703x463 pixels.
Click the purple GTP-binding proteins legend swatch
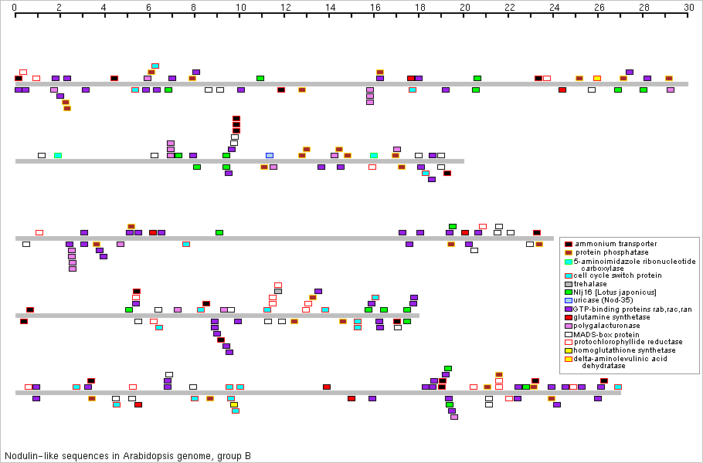[x=569, y=309]
